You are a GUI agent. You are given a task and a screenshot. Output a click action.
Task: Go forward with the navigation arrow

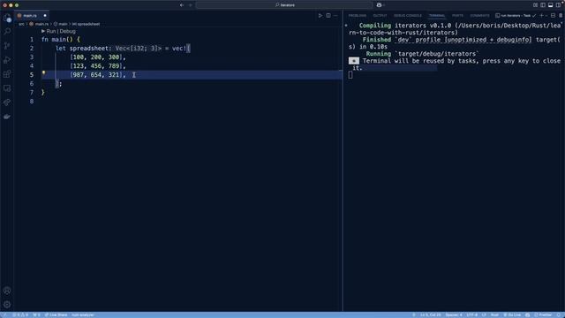(191, 5)
